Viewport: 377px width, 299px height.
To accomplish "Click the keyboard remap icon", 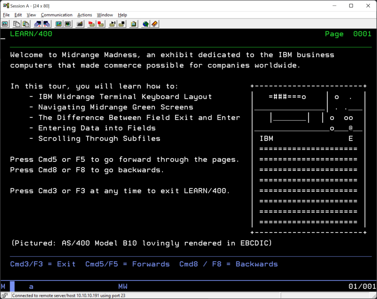I will pos(80,24).
